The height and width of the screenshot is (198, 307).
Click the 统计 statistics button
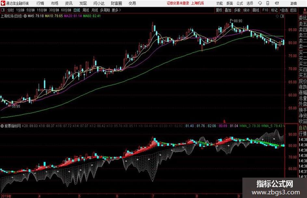(x=247, y=10)
